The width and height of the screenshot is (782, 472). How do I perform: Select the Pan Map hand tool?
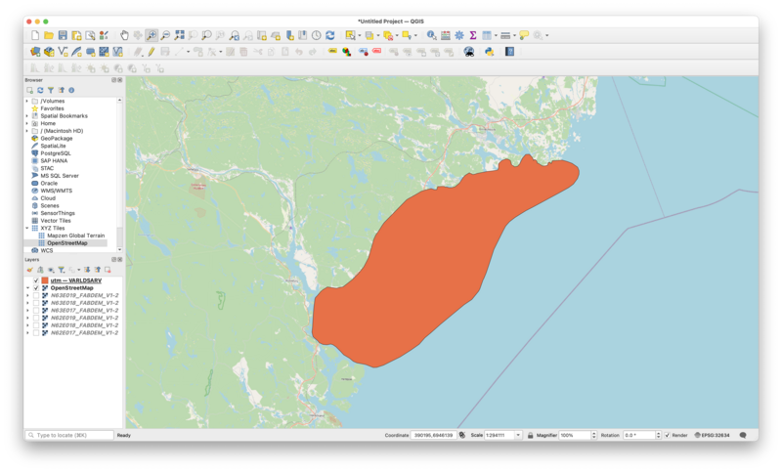pyautogui.click(x=124, y=35)
